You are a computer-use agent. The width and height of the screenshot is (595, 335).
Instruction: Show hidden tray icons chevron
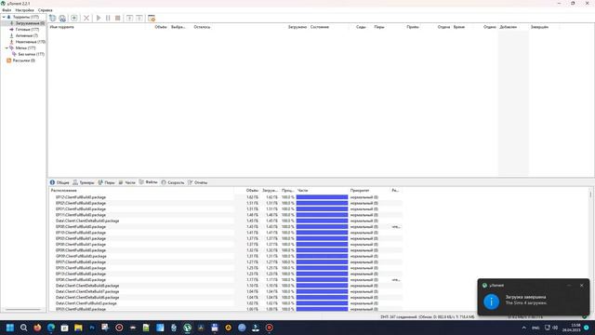coord(524,328)
